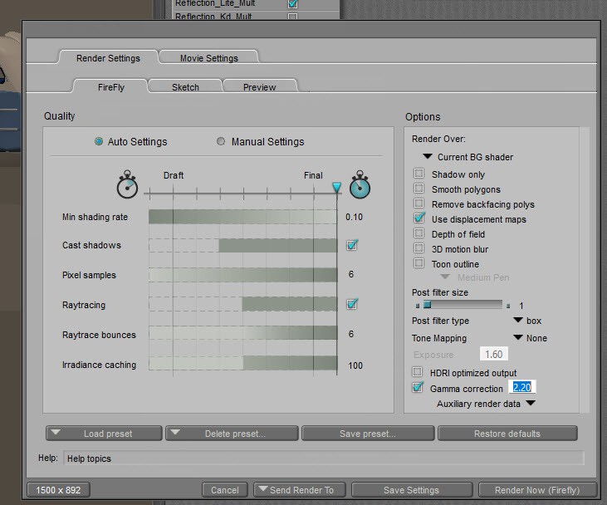607x505 pixels.
Task: Open Post filter type box dropdown
Action: (527, 321)
